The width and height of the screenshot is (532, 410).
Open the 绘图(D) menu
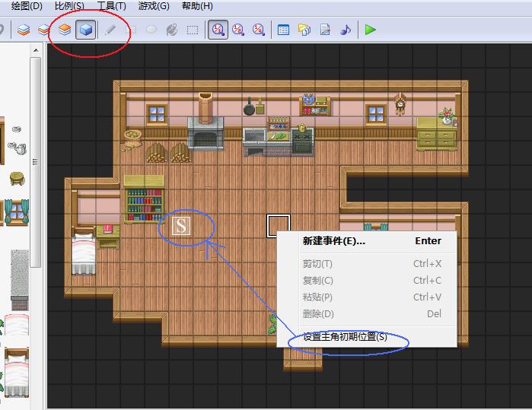pos(27,6)
